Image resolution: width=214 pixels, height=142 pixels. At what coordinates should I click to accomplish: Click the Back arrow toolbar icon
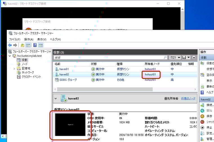[10, 45]
